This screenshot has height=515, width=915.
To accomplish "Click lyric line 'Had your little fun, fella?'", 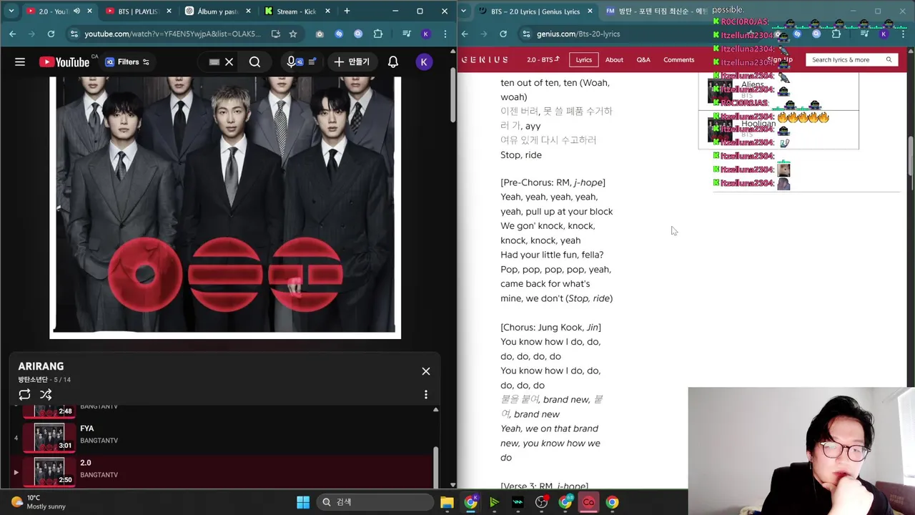I will click(x=552, y=255).
